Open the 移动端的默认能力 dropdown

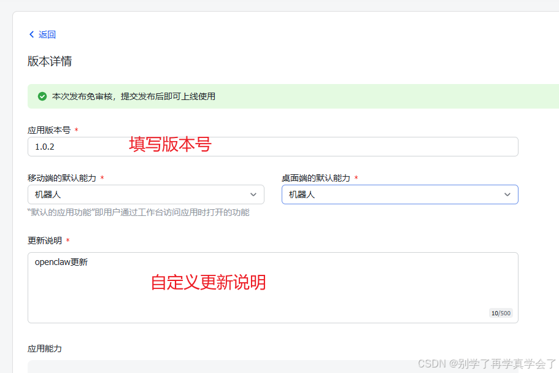146,194
